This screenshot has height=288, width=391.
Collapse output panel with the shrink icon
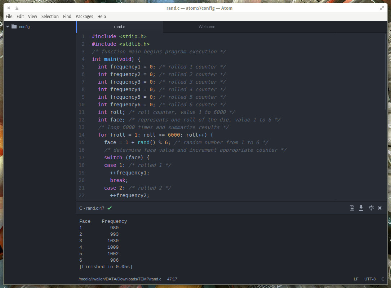click(371, 208)
